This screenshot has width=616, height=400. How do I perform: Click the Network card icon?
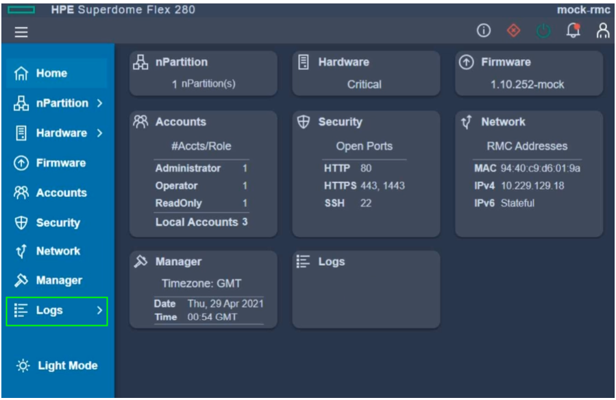(x=467, y=122)
